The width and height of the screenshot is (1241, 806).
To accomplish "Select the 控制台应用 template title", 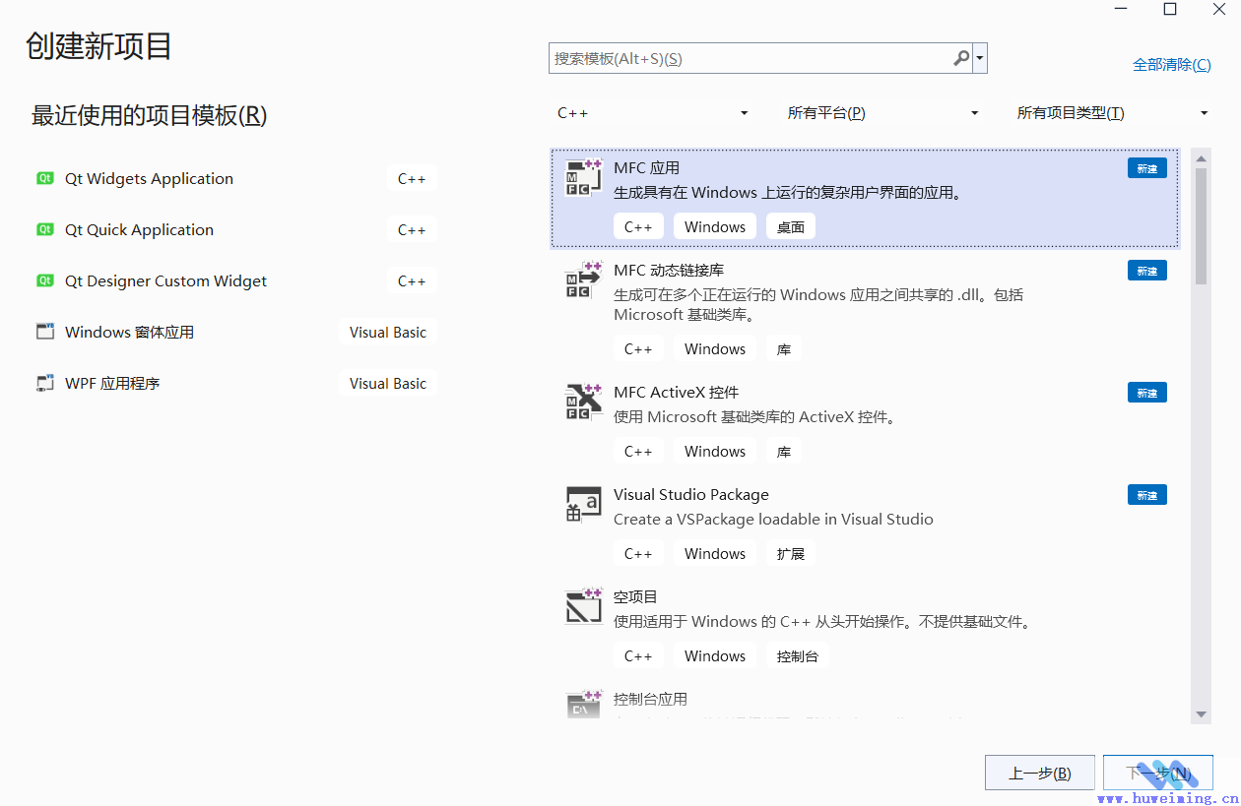I will [x=650, y=699].
